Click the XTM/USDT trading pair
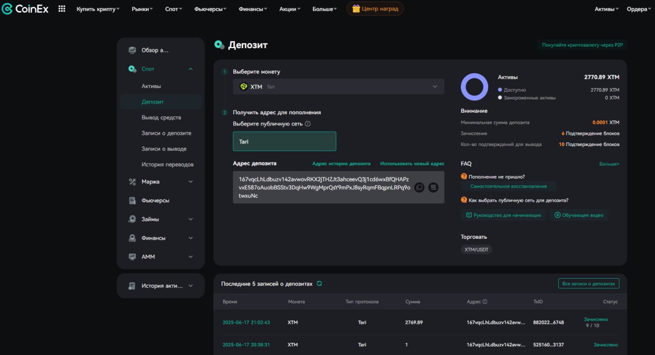 click(476, 249)
